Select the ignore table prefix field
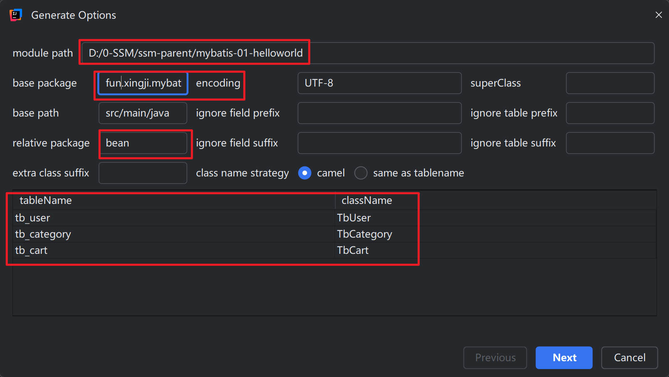Viewport: 669px width, 377px height. click(x=610, y=113)
